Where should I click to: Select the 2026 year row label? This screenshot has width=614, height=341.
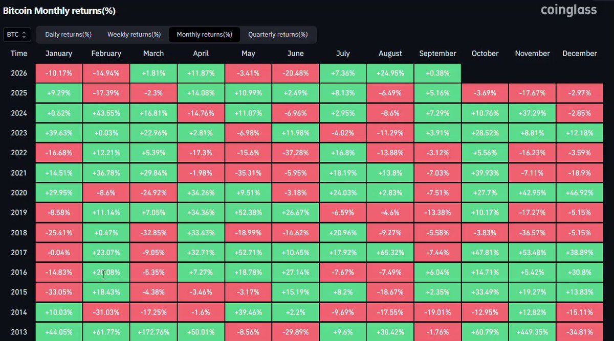(19, 73)
